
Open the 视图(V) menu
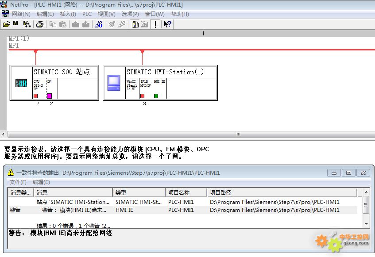coord(106,14)
